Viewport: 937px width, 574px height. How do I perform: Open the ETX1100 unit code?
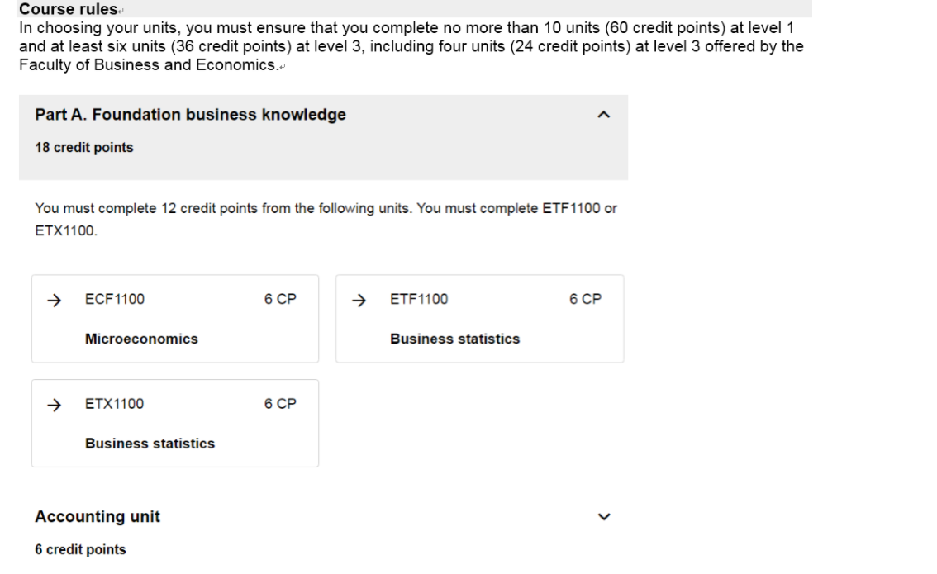tap(114, 404)
